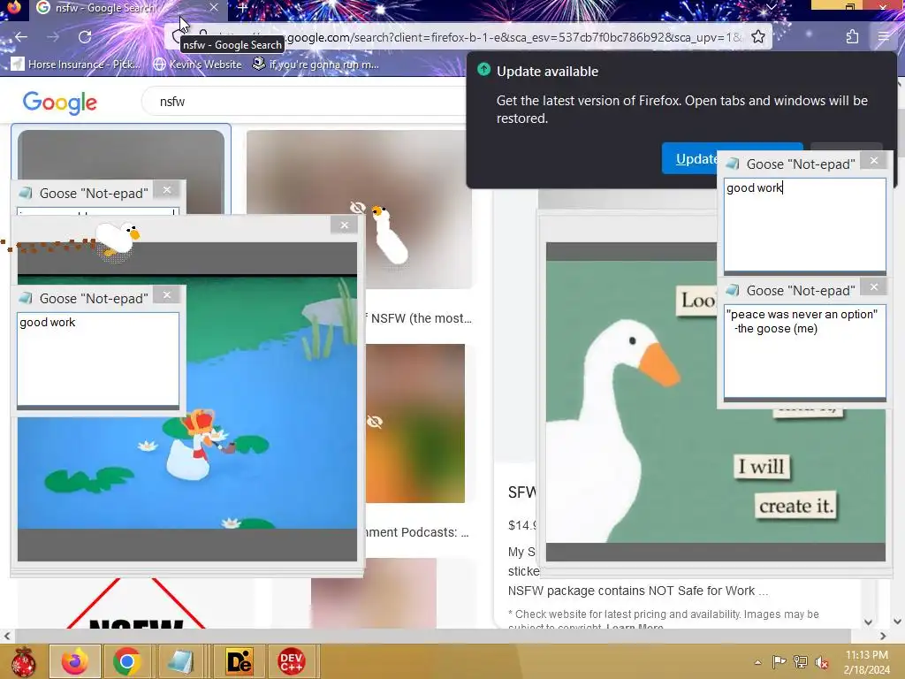Viewport: 905px width, 679px height.
Task: Click the Not-epad icon in 'peace' window title
Action: tap(733, 290)
